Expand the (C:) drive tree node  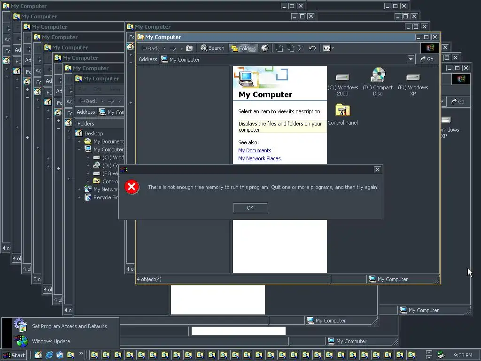(x=88, y=157)
